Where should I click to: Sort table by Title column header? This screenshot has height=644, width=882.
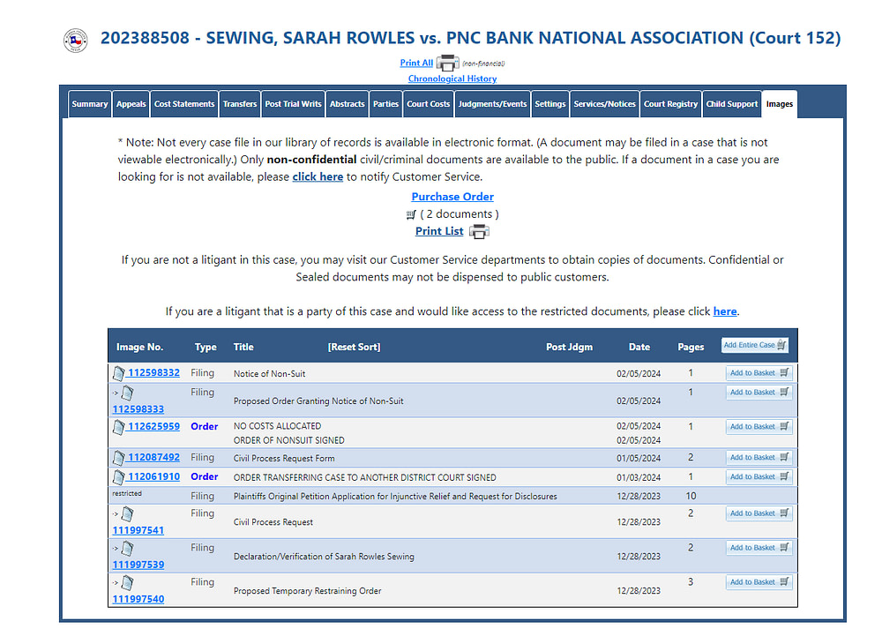[x=243, y=347]
